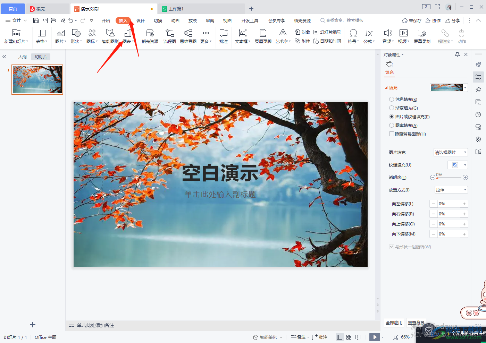486x343 pixels.
Task: Insert an 附件 attachment
Action: pyautogui.click(x=302, y=41)
